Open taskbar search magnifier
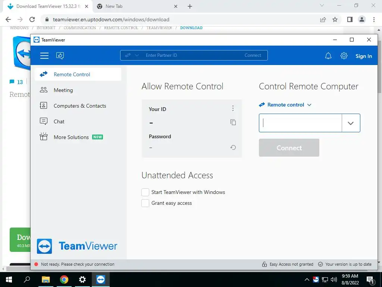 (27, 279)
